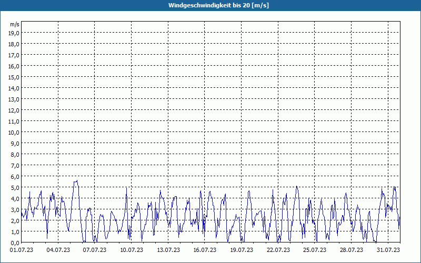Click the date label '04.07.23'

(x=58, y=250)
